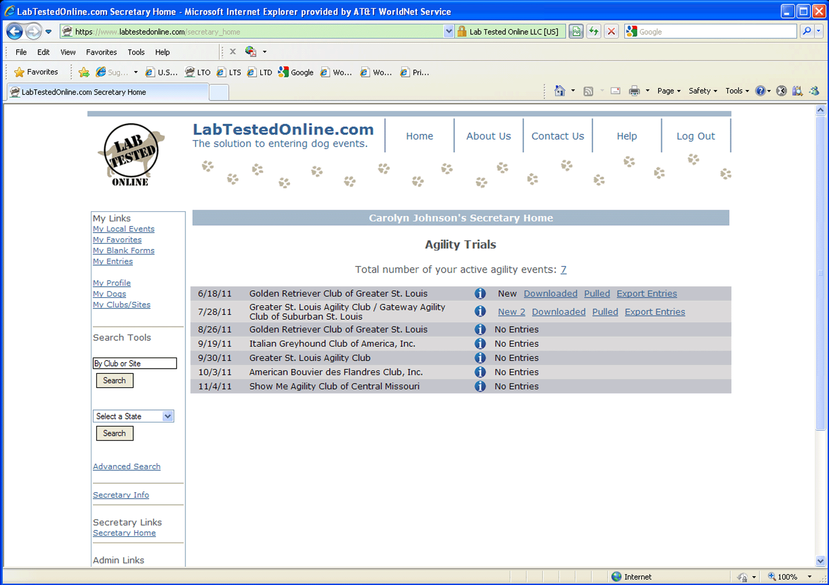This screenshot has width=829, height=585.
Task: Click the browser Back arrow button
Action: point(15,32)
